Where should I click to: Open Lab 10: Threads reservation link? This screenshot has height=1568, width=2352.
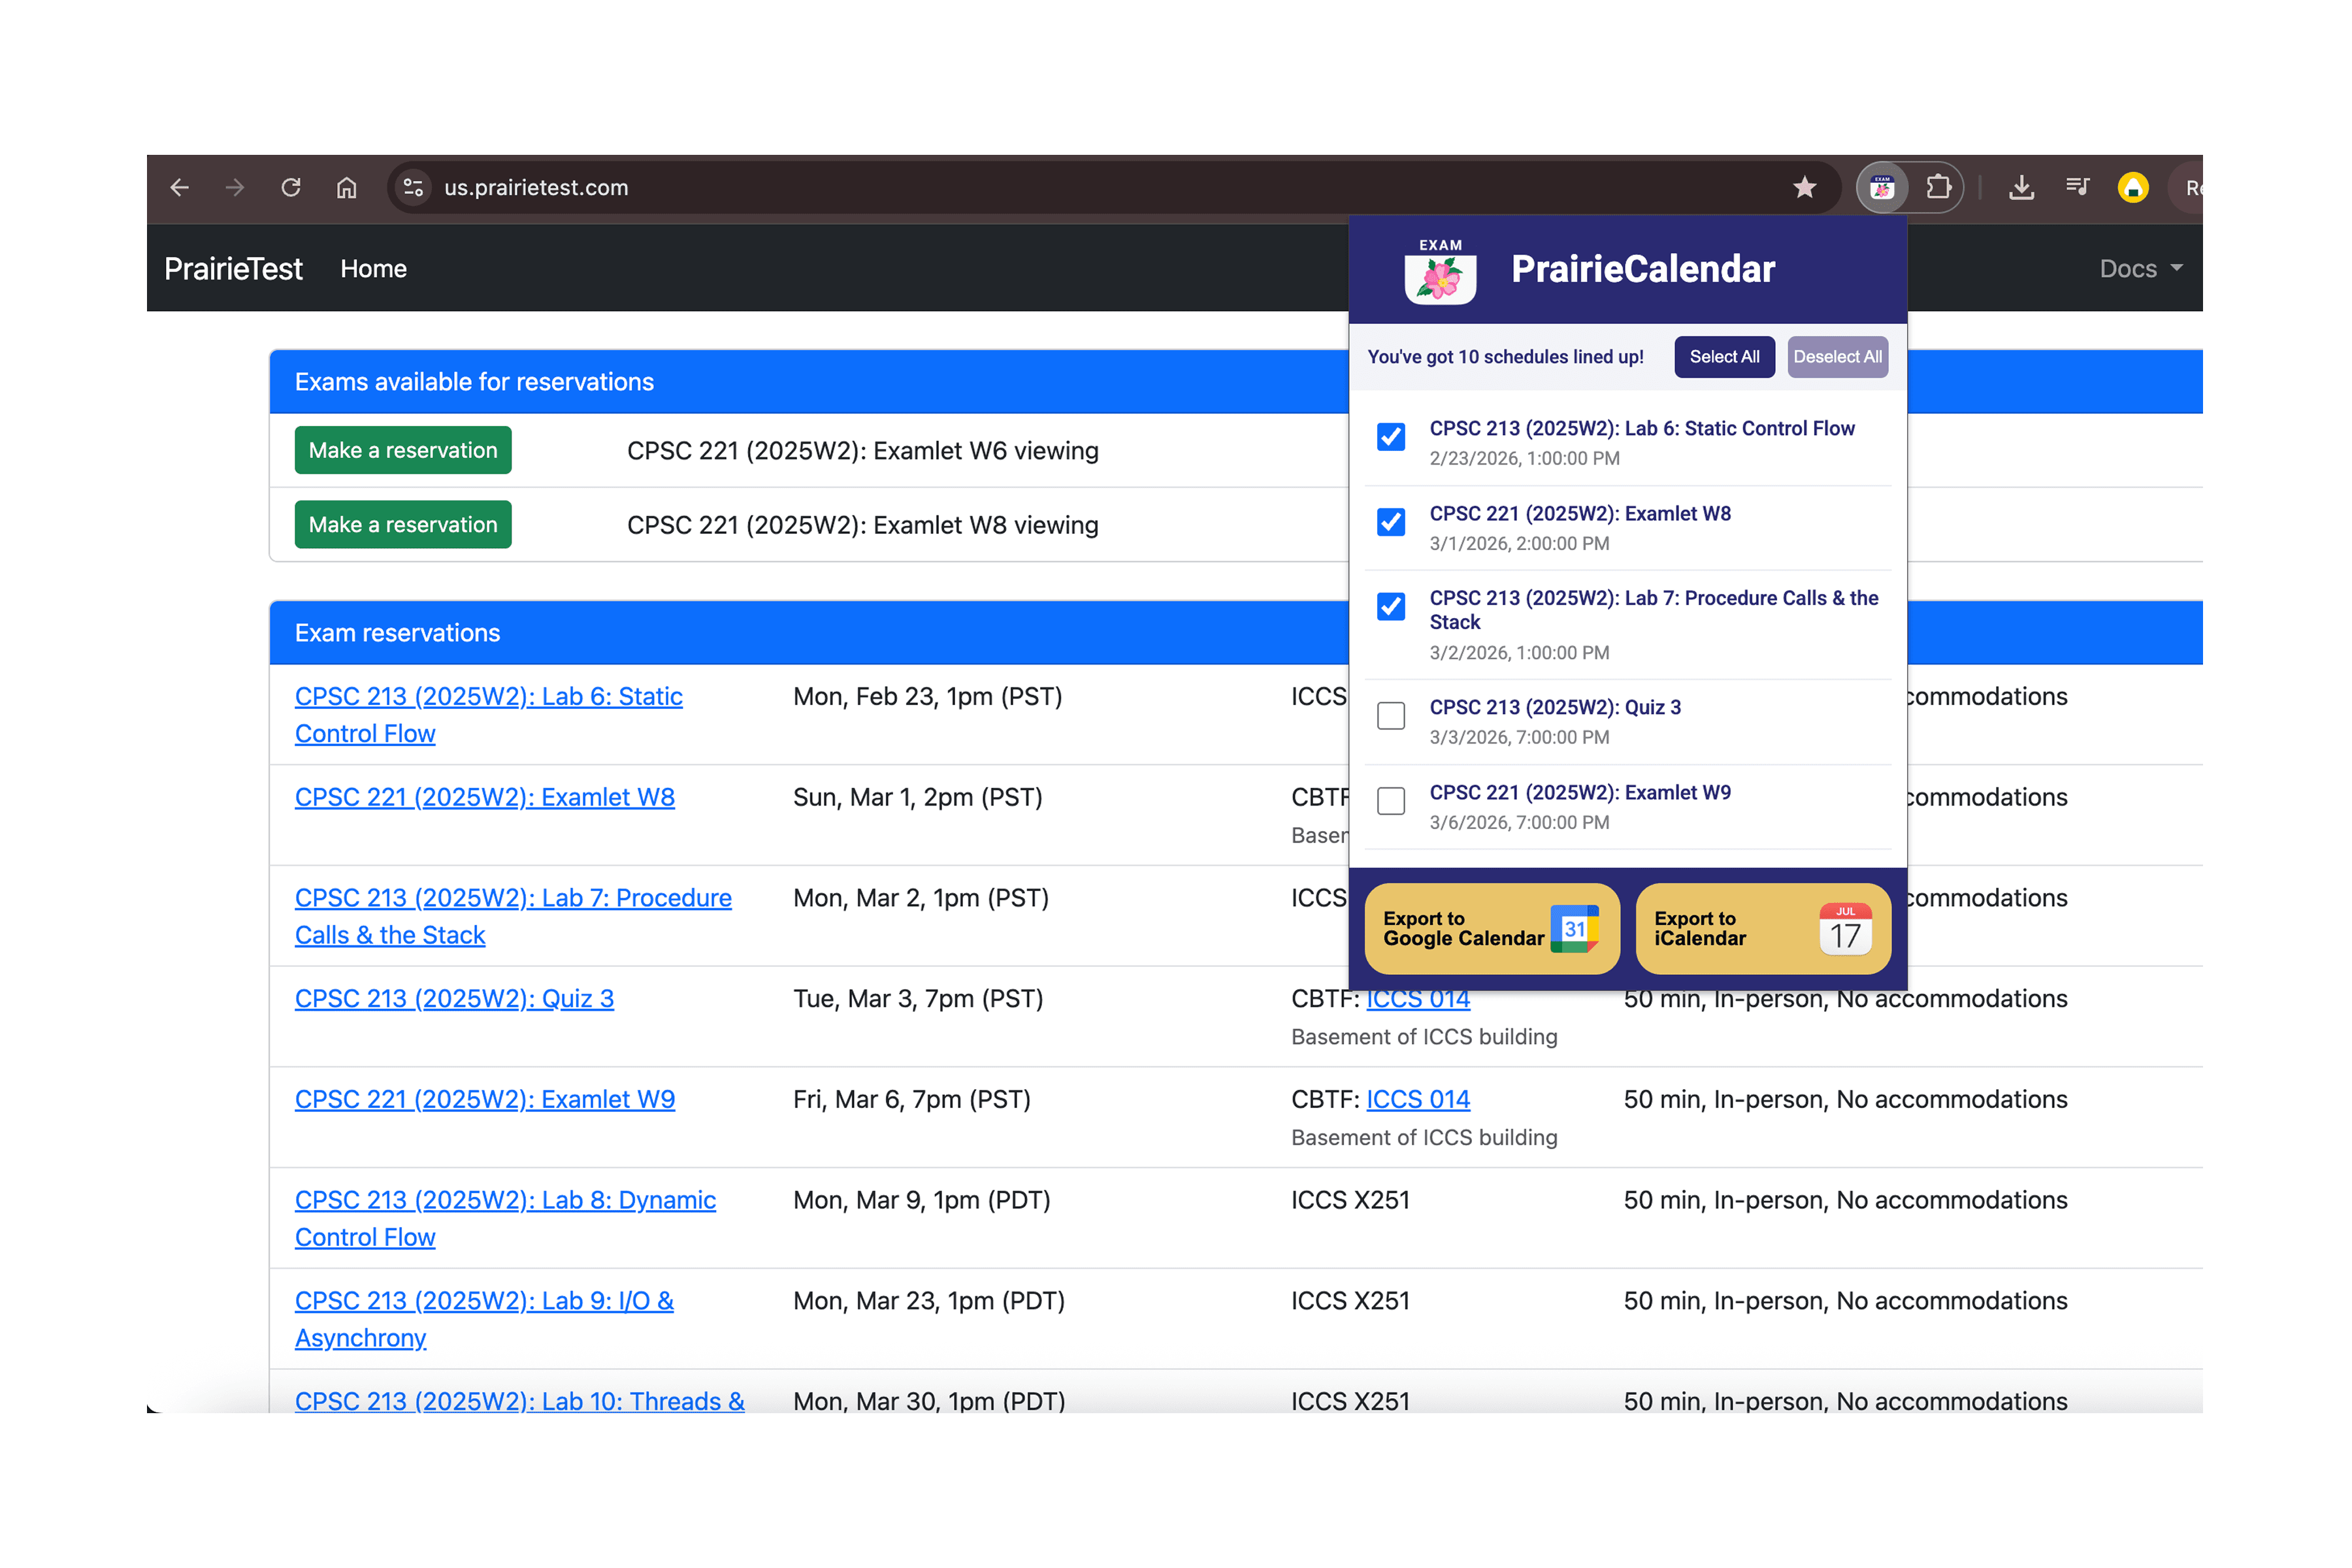[519, 1400]
